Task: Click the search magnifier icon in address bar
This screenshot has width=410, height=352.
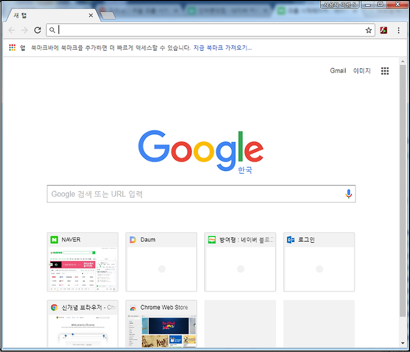Action: (x=52, y=30)
